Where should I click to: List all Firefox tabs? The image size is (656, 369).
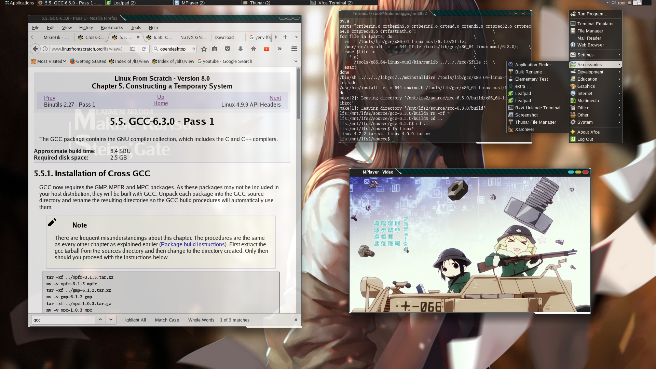tap(296, 37)
